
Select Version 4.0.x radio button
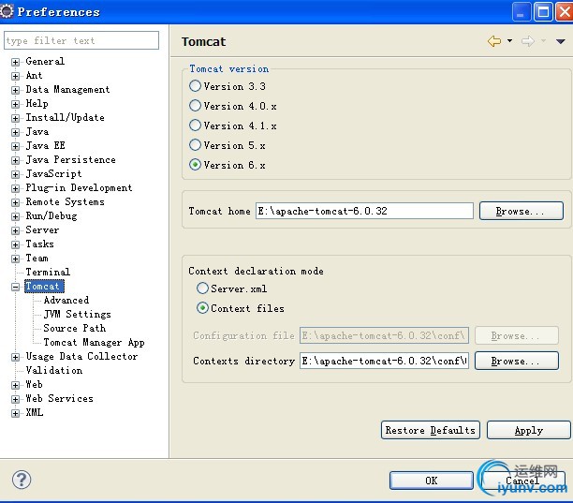(195, 106)
